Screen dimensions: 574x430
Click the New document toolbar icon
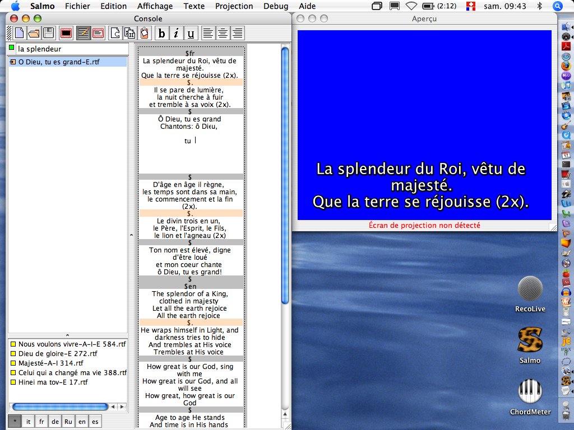click(20, 33)
